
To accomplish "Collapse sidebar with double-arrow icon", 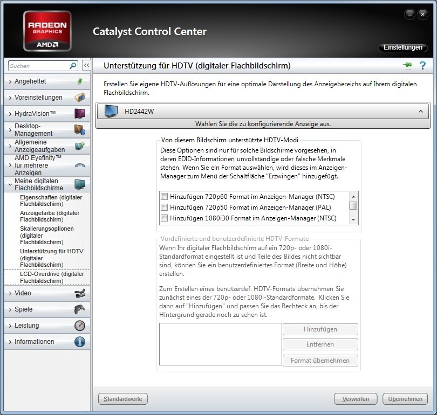I will (86, 66).
